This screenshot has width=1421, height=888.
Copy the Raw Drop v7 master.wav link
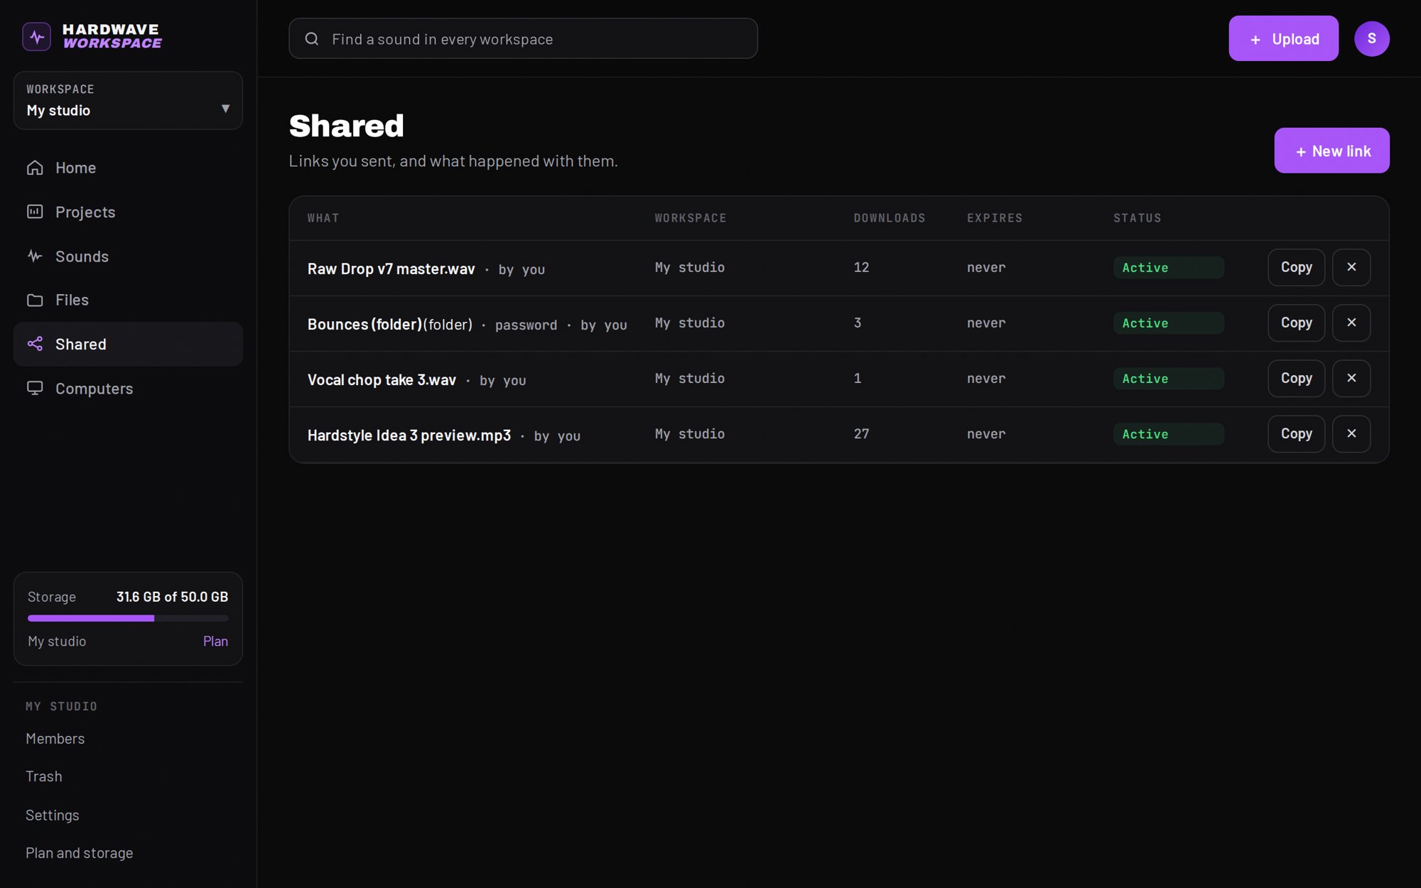[1296, 267]
